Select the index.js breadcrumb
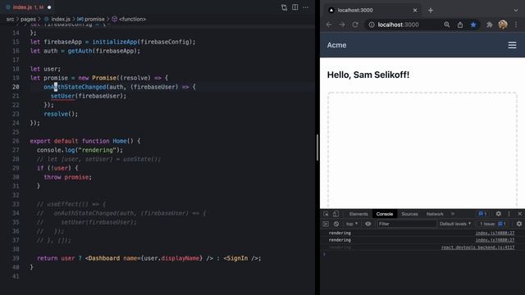Image resolution: width=525 pixels, height=295 pixels. (x=61, y=19)
